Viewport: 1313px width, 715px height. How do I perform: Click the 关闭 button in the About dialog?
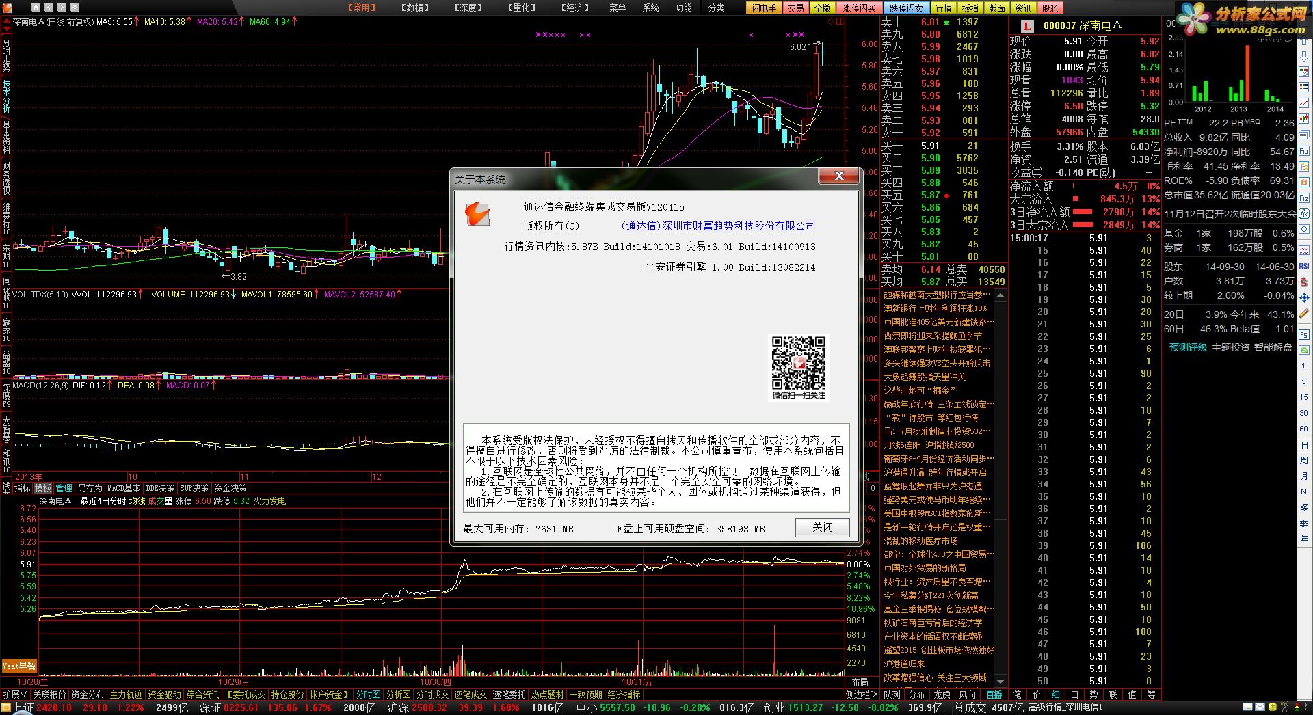pyautogui.click(x=822, y=528)
